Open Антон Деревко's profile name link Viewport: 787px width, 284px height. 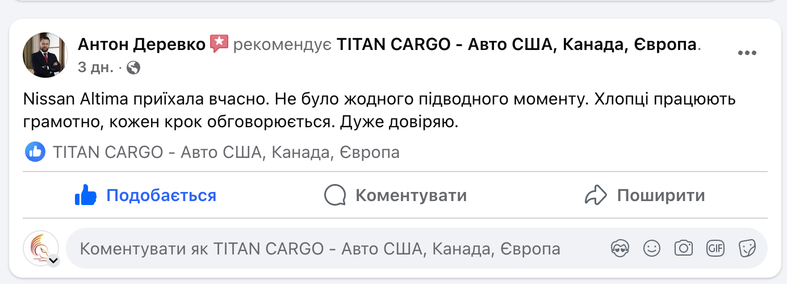141,44
